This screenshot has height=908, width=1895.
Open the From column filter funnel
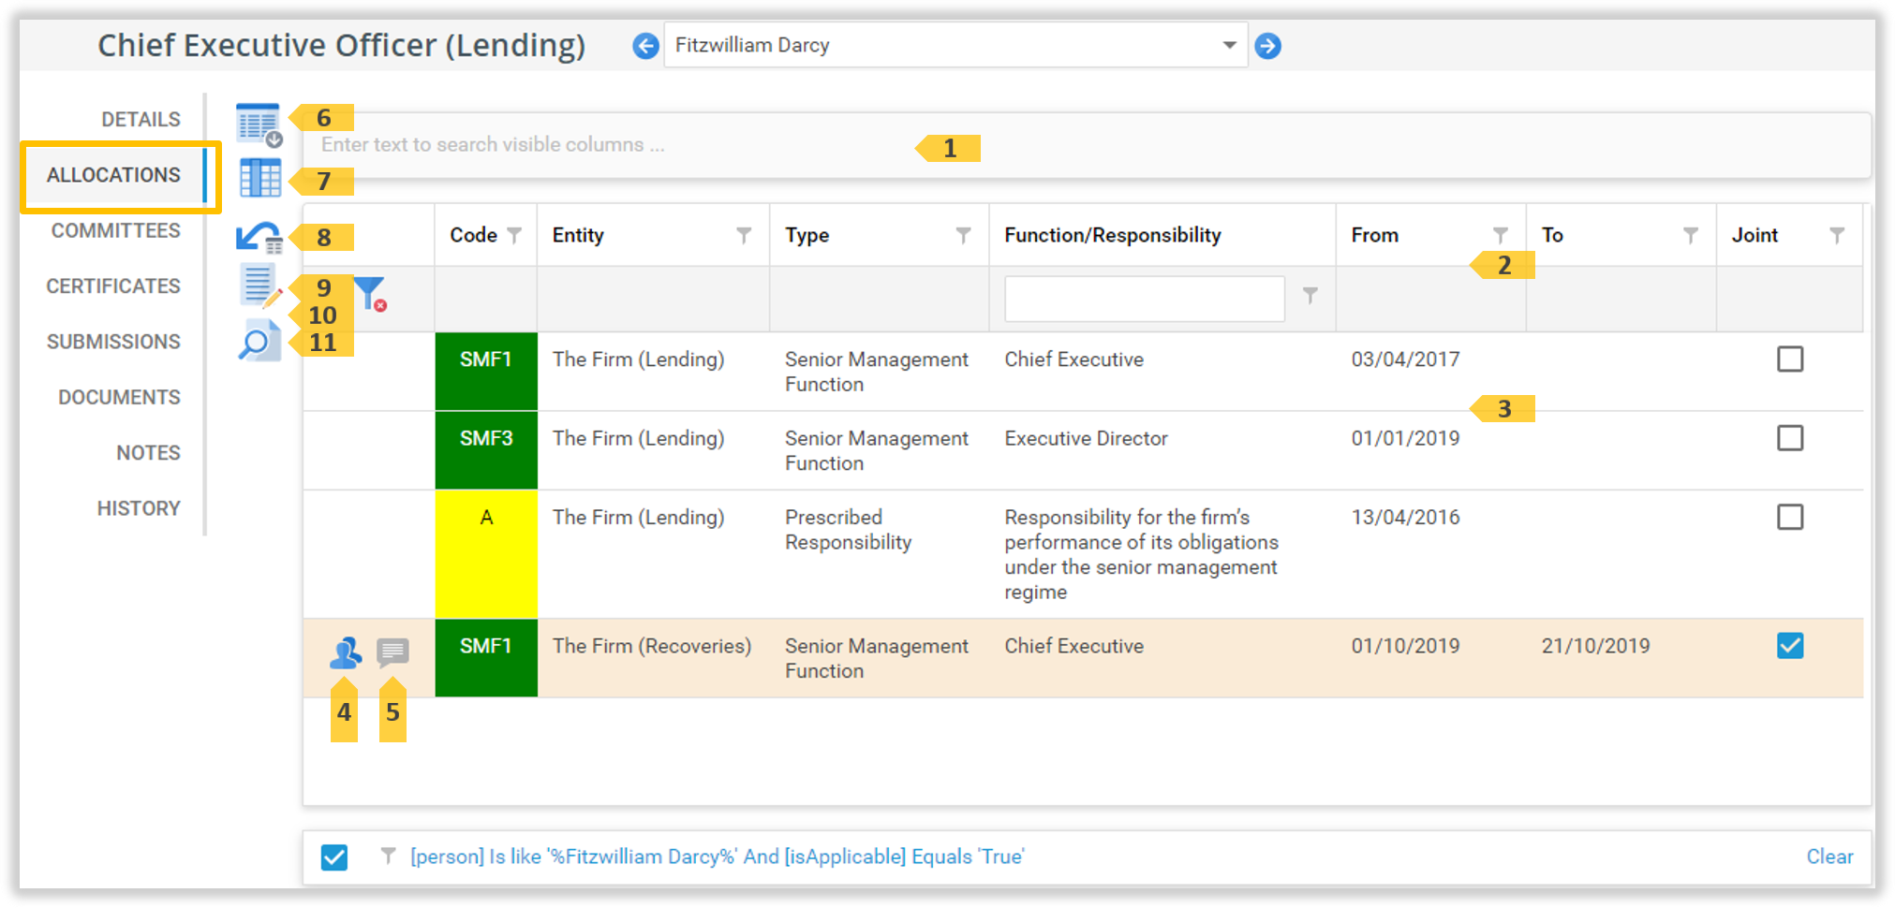[x=1502, y=235]
